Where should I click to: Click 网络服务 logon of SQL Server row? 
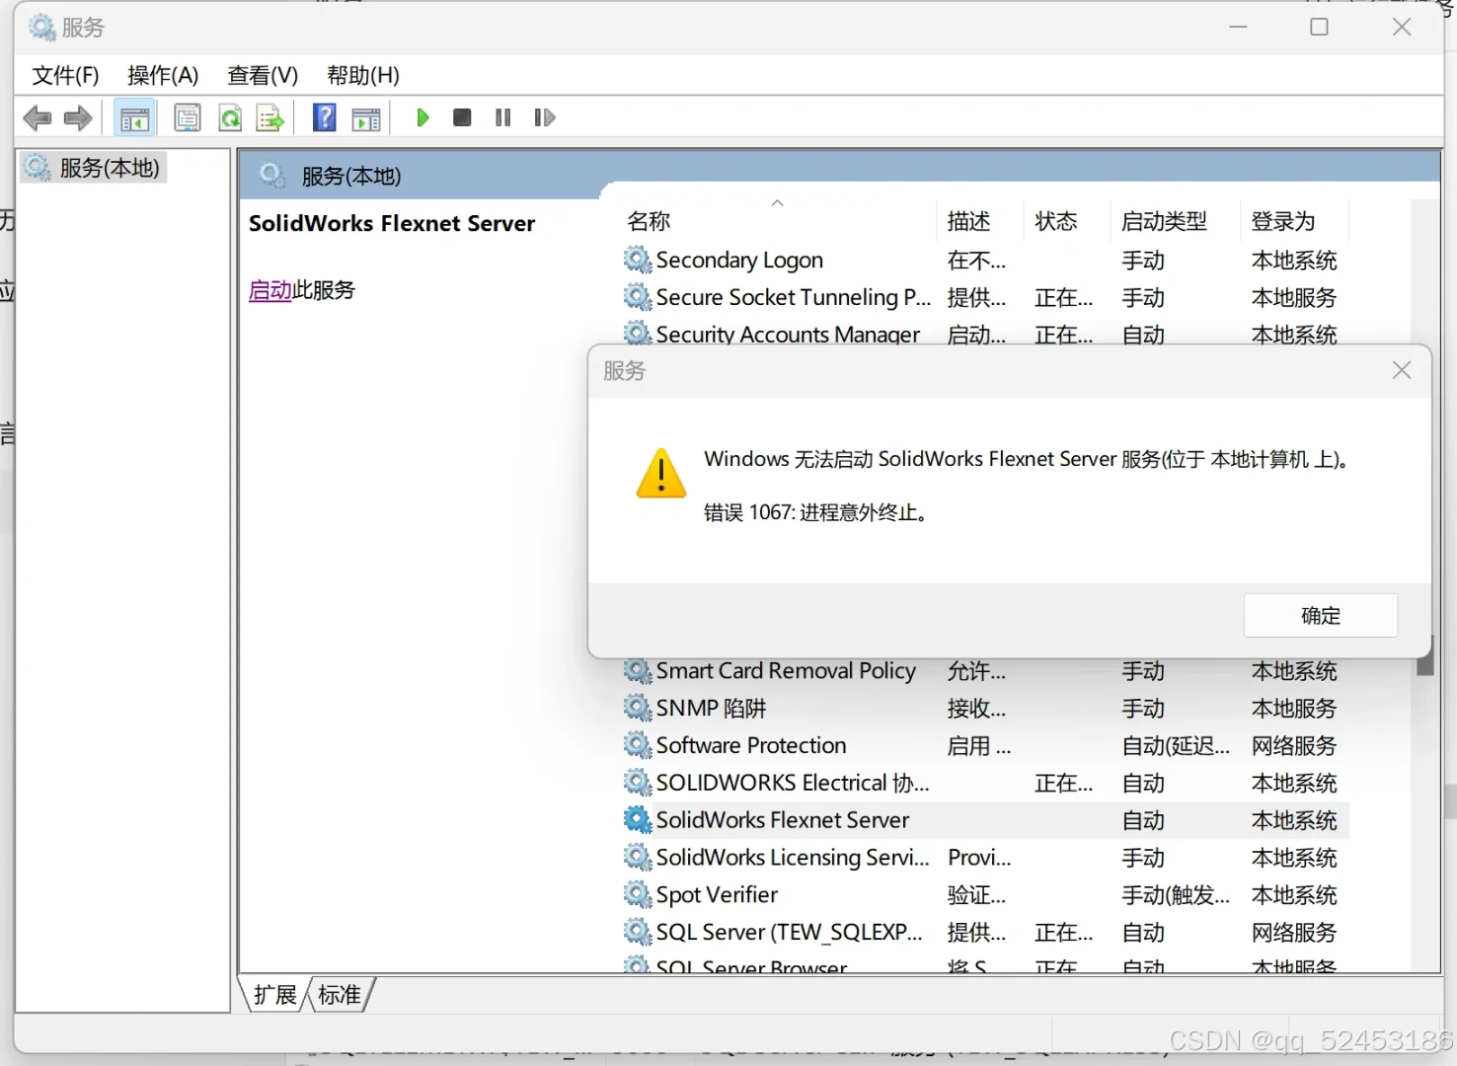coord(1293,933)
